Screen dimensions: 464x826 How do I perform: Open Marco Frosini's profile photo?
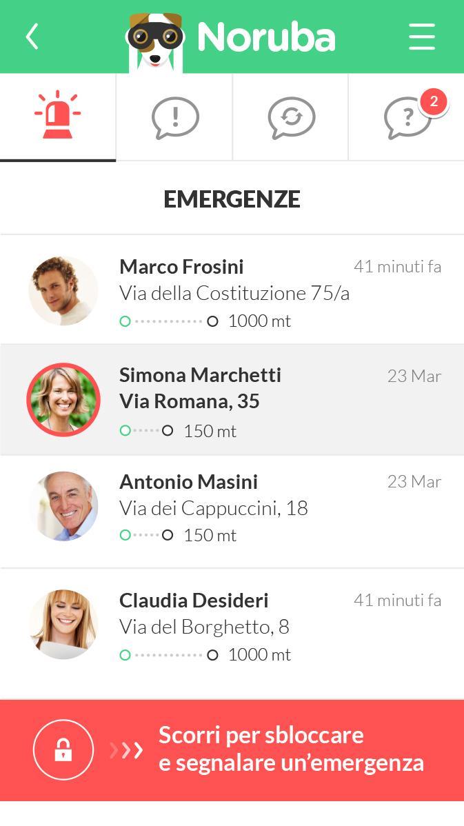(x=63, y=291)
